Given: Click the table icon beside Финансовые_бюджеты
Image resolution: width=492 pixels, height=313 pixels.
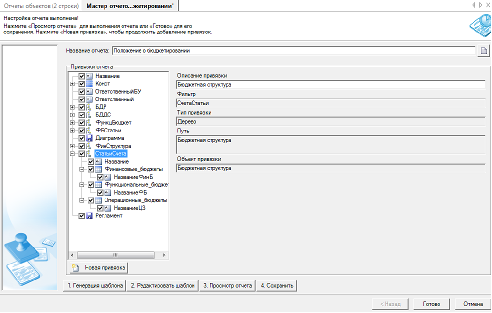Looking at the screenshot, I should (x=98, y=169).
